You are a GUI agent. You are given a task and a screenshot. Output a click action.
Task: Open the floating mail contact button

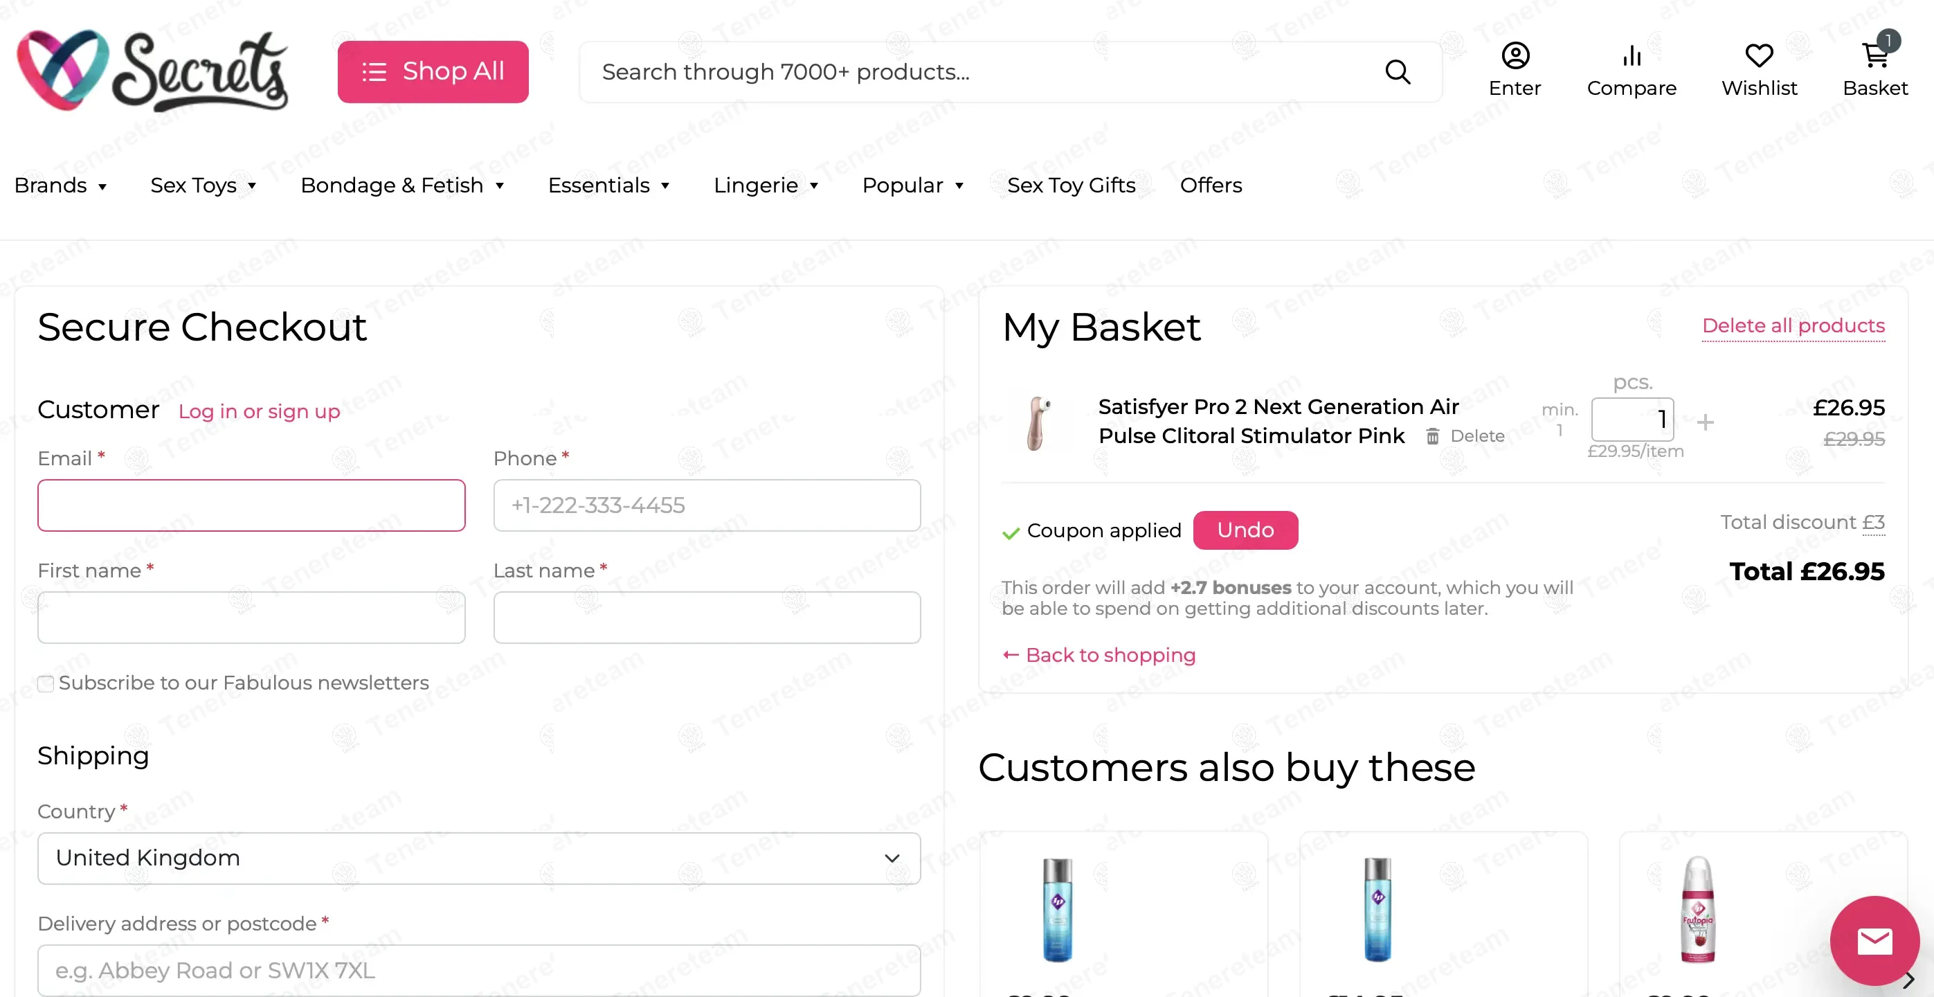pyautogui.click(x=1874, y=941)
